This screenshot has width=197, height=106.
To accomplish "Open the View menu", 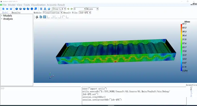I will (x=19, y=5).
